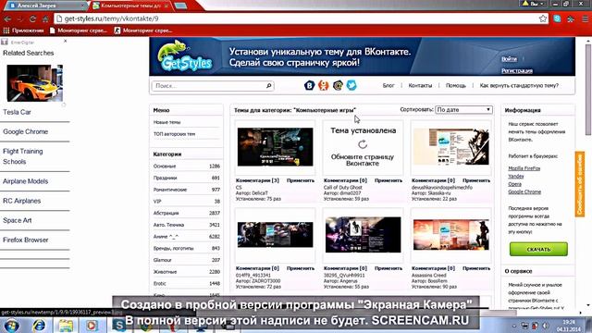Open the CS theme preview thumbnail
Image resolution: width=592 pixels, height=333 pixels.
pyautogui.click(x=276, y=147)
